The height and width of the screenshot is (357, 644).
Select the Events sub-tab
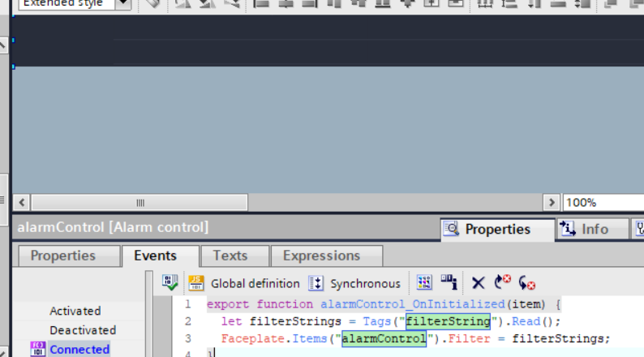tap(160, 256)
